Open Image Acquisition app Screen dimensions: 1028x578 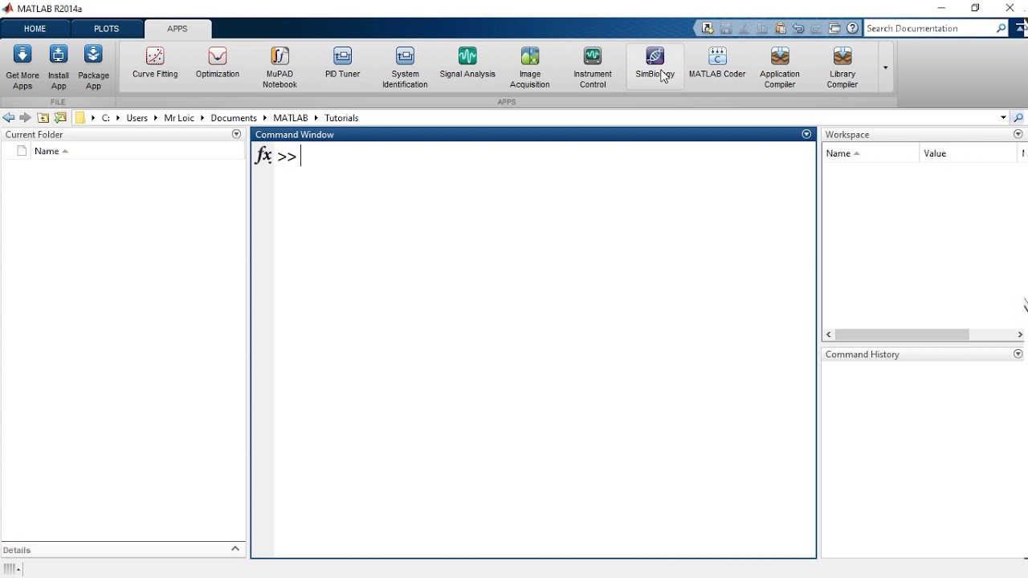point(530,67)
